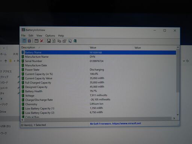The height and width of the screenshot is (144, 192).
Task: Select USB (D:) drive in Explorer sidebar
Action: 5,126
